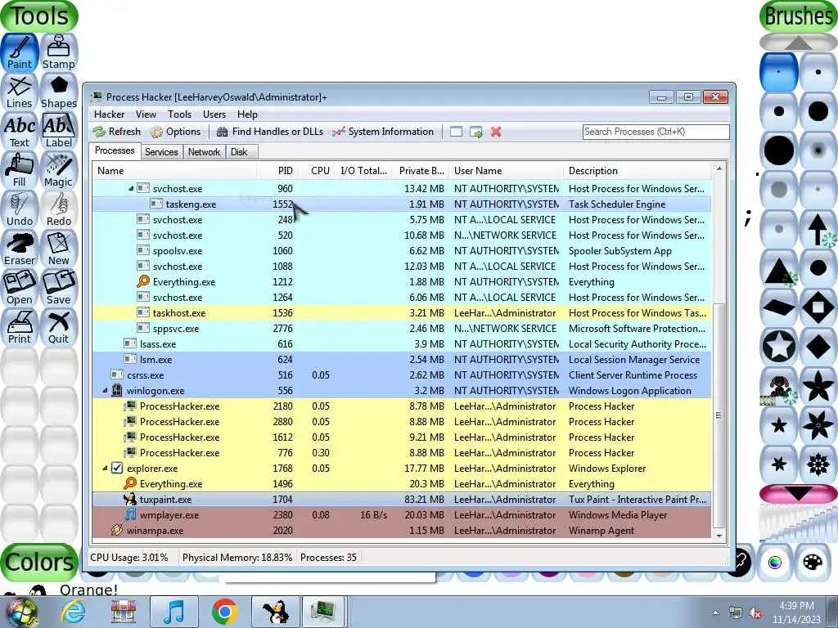Click the process list scroll down arrow
838x628 pixels.
719,536
